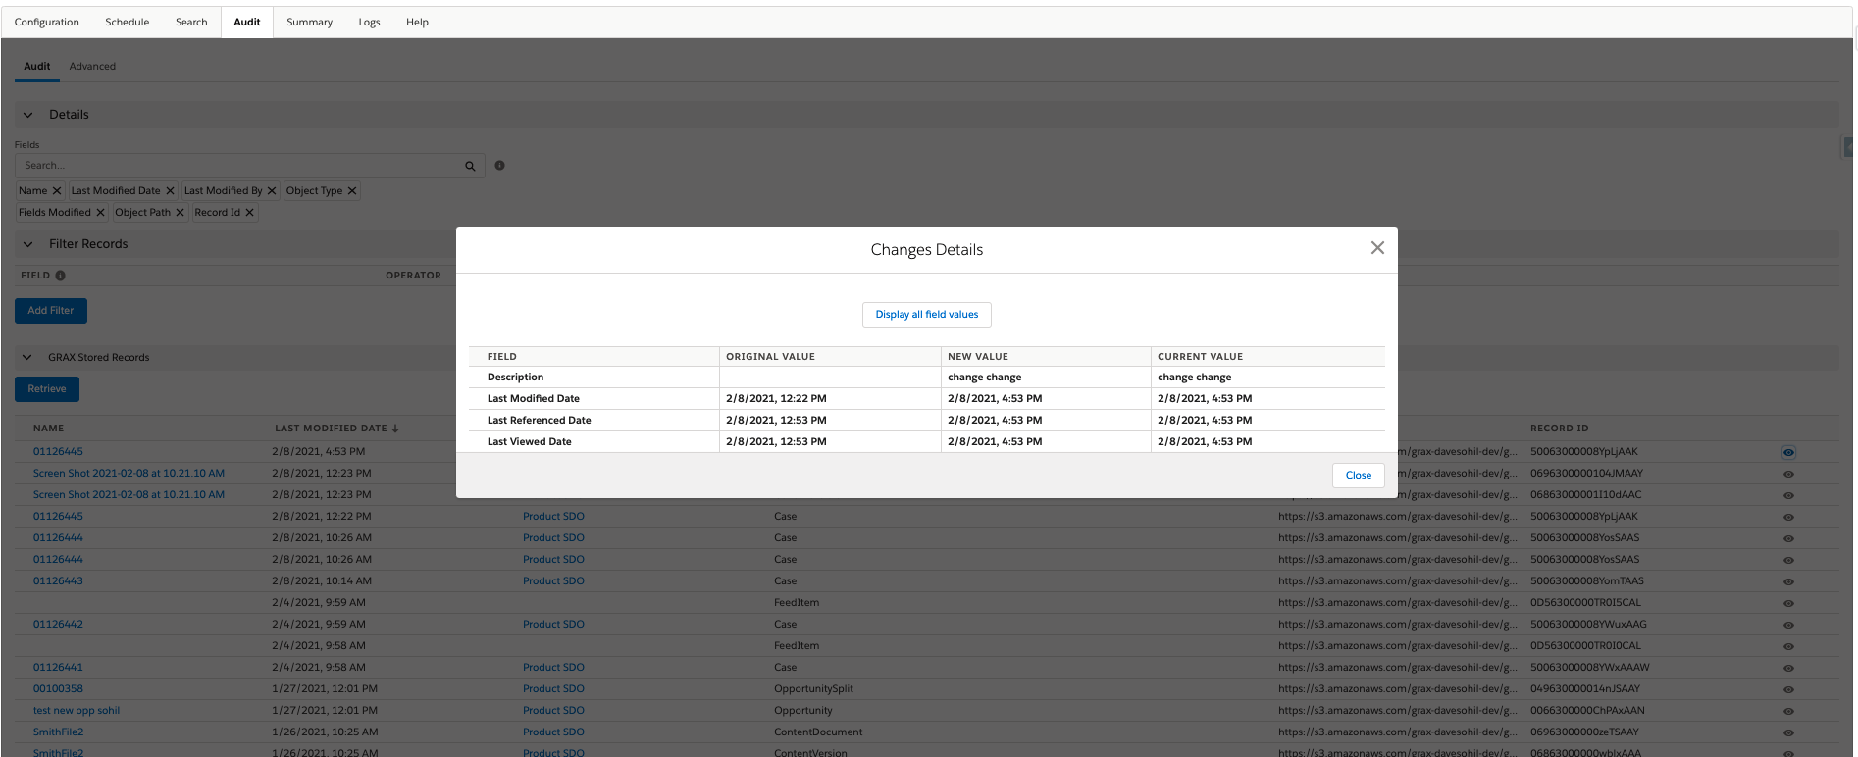This screenshot has height=757, width=1858.
Task: Open the Logs tab
Action: (x=370, y=22)
